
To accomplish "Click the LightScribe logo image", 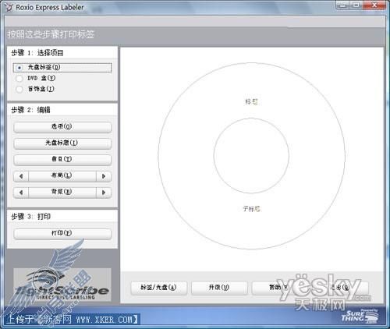I will (62, 285).
